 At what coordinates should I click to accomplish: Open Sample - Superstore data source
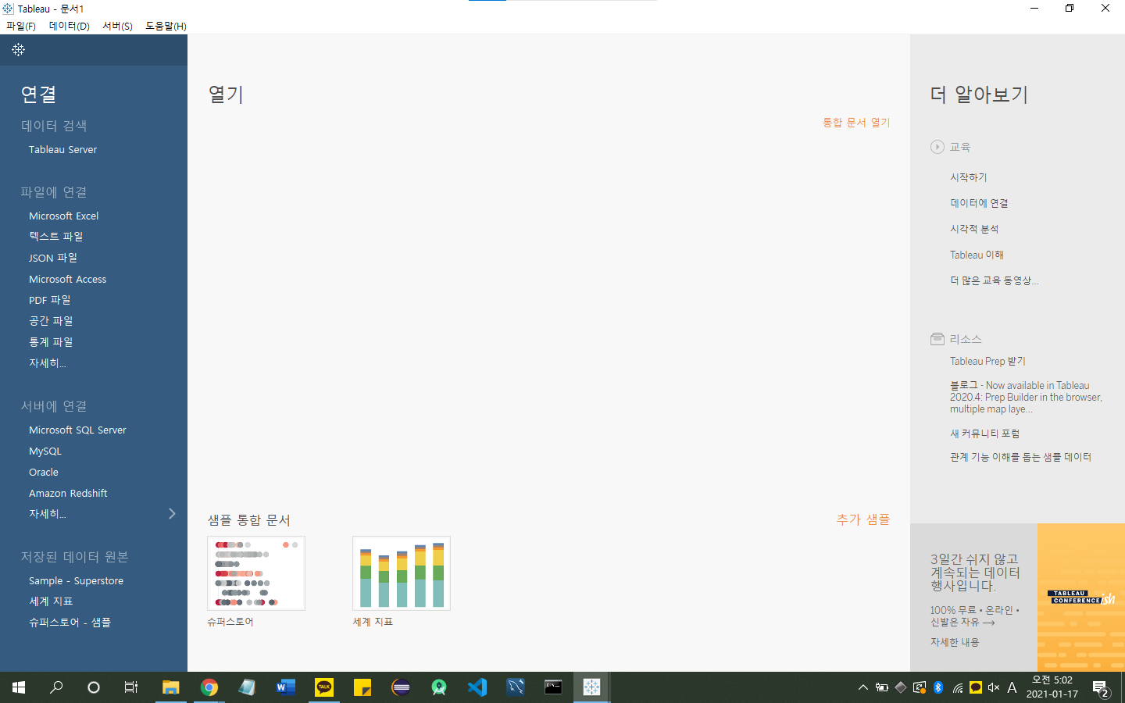click(76, 580)
